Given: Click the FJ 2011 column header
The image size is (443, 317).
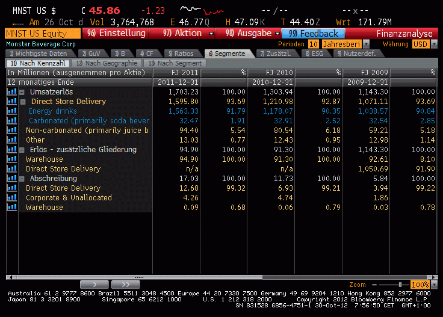Looking at the screenshot, I should click(x=176, y=73).
